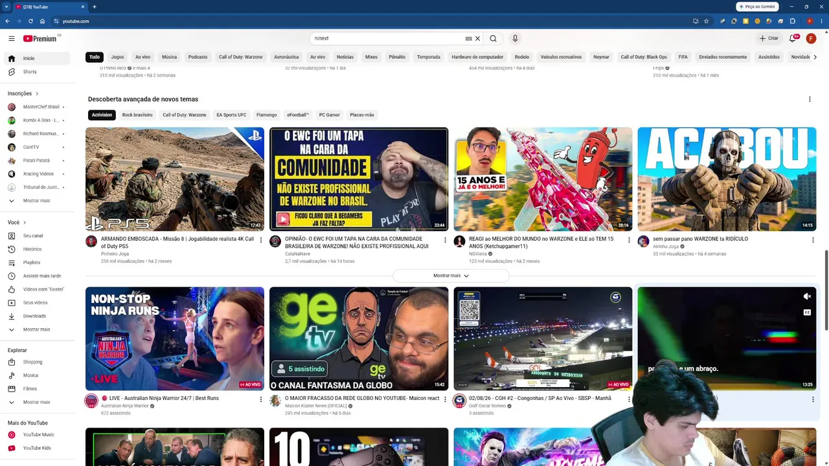Image resolution: width=829 pixels, height=466 pixels.
Task: Show more filter chips with right arrow
Action: pos(815,57)
